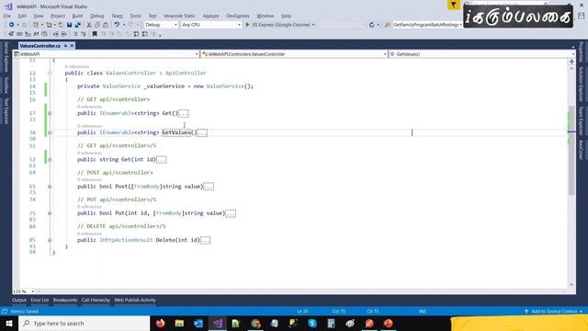Open the File menu
Screen dimensions: 588x331
(x=7, y=17)
